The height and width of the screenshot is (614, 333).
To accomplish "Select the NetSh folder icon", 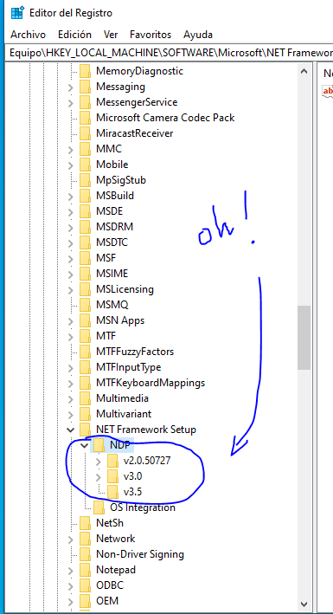I will coord(85,523).
